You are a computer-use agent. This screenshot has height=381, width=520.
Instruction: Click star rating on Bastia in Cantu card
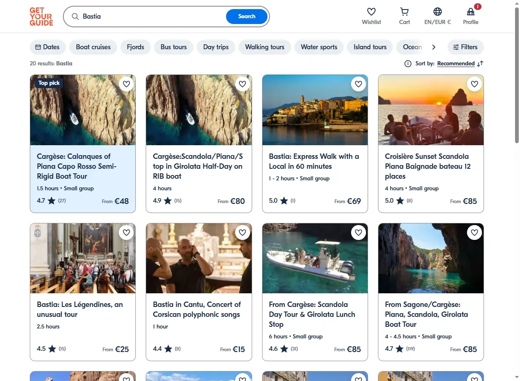pos(168,349)
